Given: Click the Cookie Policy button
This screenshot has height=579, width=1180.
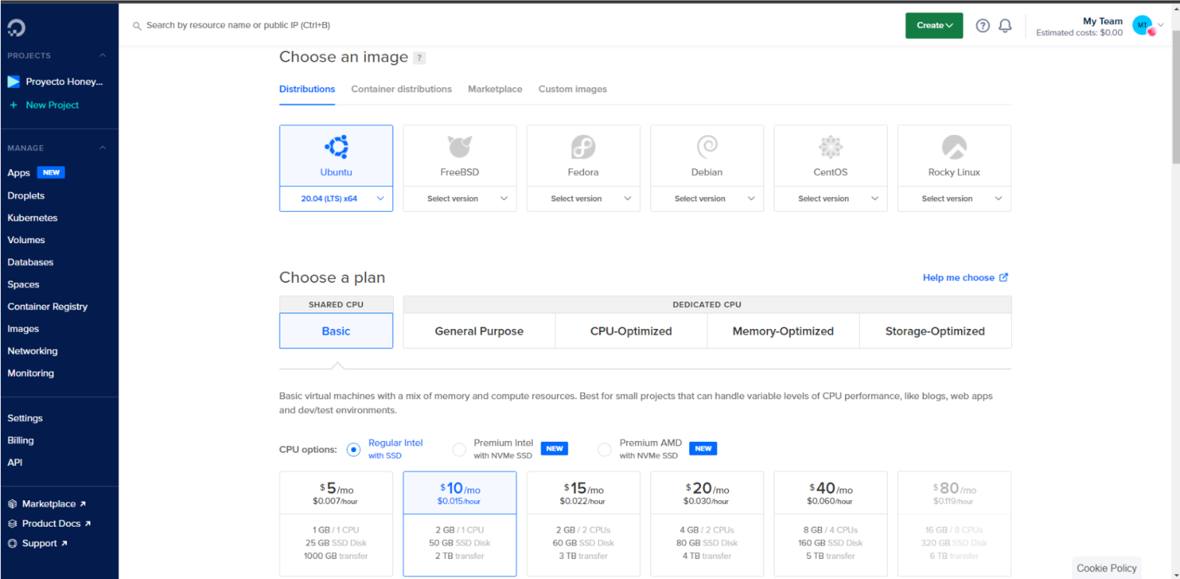Looking at the screenshot, I should click(1106, 568).
